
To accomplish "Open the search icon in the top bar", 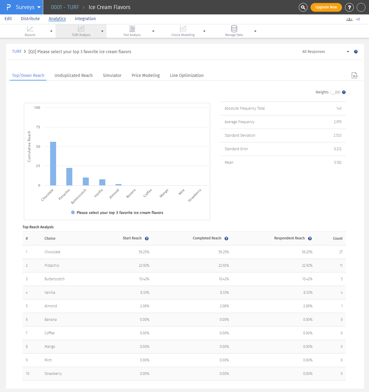I will (x=303, y=7).
